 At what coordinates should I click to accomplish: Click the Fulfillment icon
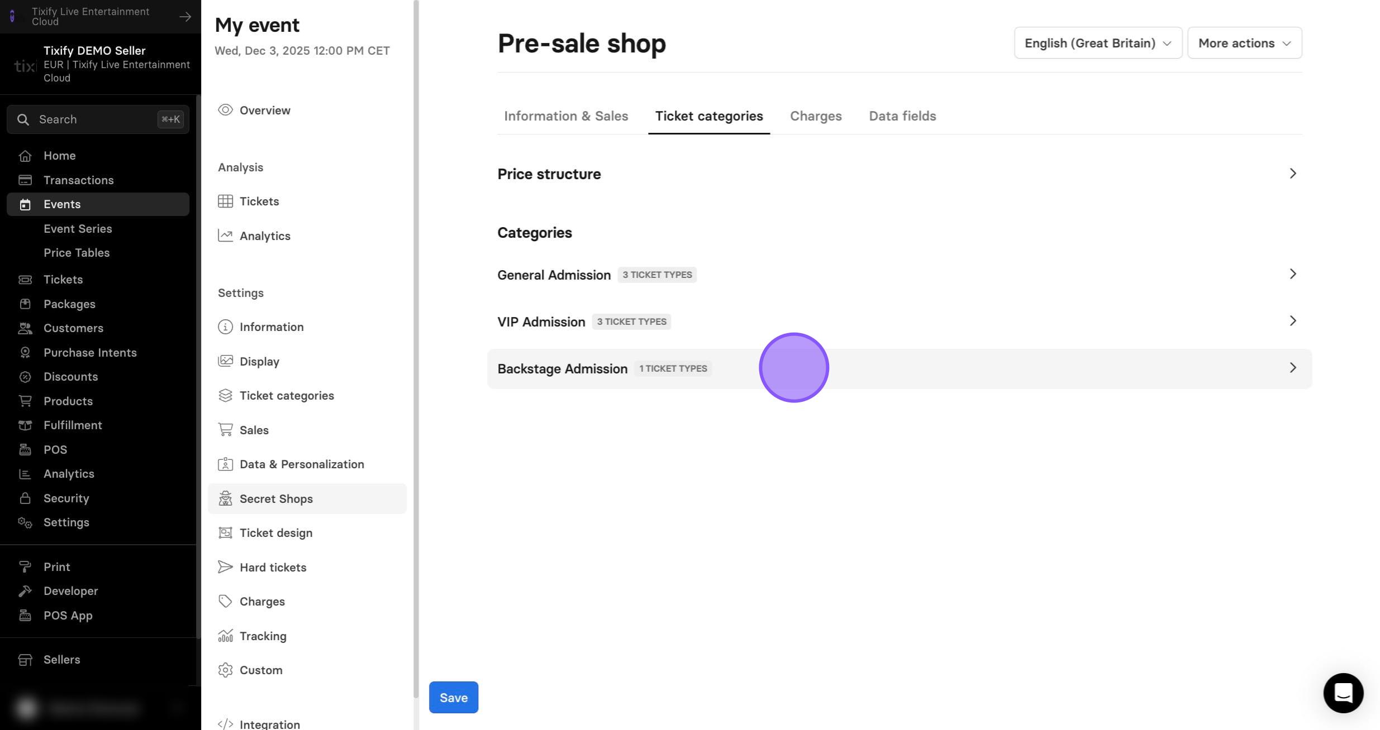point(25,425)
